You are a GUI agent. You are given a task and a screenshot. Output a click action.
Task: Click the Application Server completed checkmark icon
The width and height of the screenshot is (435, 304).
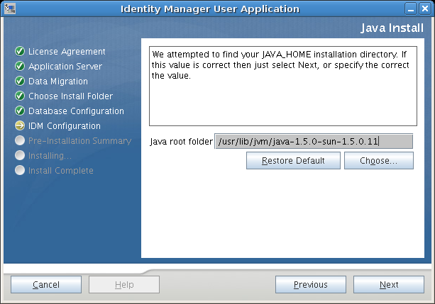(20, 67)
